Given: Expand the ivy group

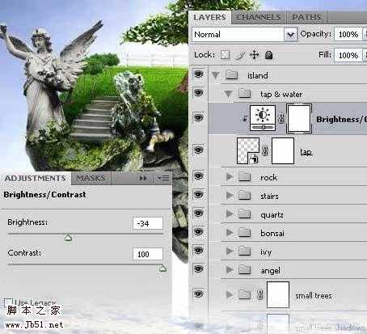Looking at the screenshot, I should [x=230, y=251].
